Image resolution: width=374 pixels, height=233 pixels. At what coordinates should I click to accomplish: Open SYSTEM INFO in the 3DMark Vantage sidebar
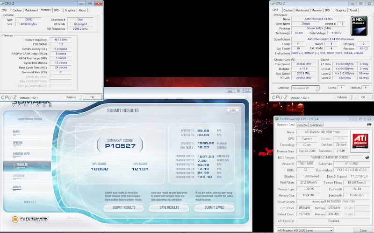21,154
